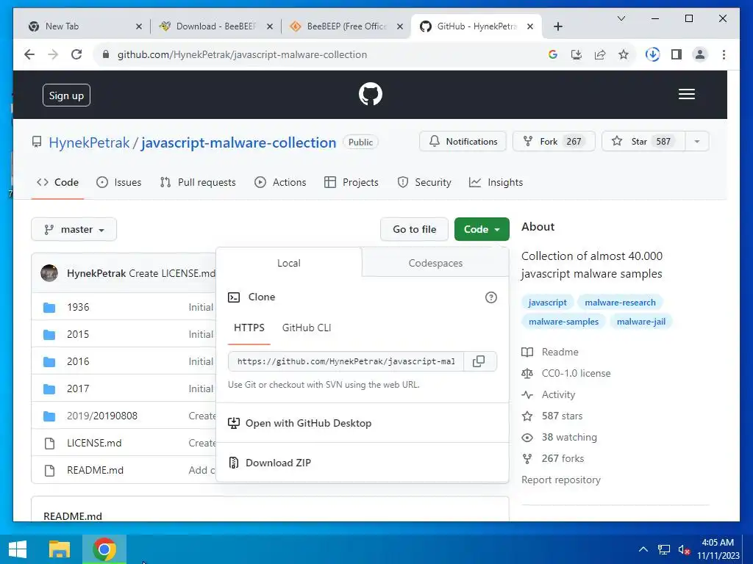Image resolution: width=753 pixels, height=564 pixels.
Task: Reload the page with the refresh icon
Action: [76, 54]
